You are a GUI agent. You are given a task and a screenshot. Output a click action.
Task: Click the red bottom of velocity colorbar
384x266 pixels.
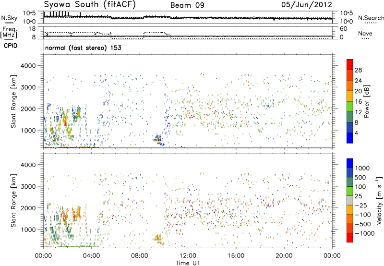[350, 238]
